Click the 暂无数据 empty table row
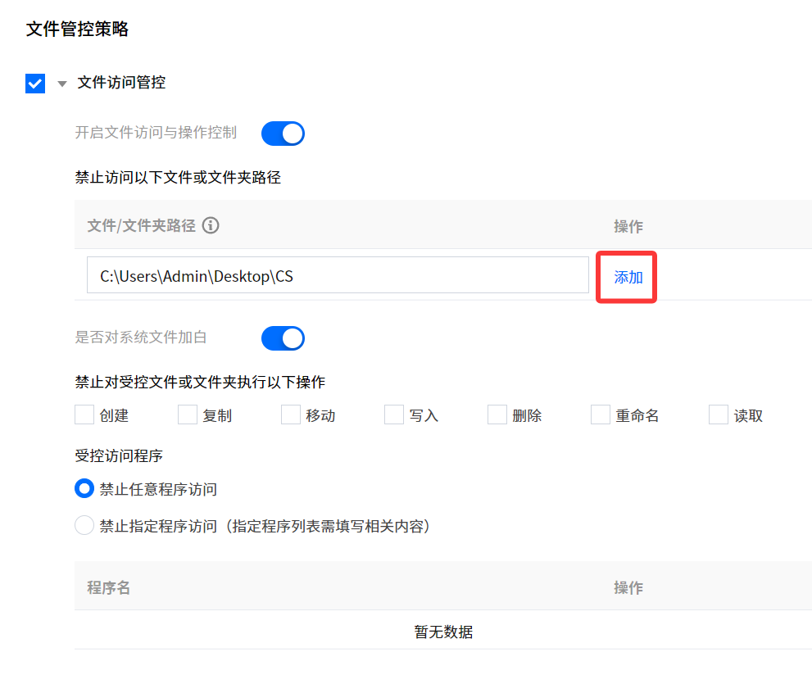Image resolution: width=812 pixels, height=675 pixels. (x=443, y=631)
